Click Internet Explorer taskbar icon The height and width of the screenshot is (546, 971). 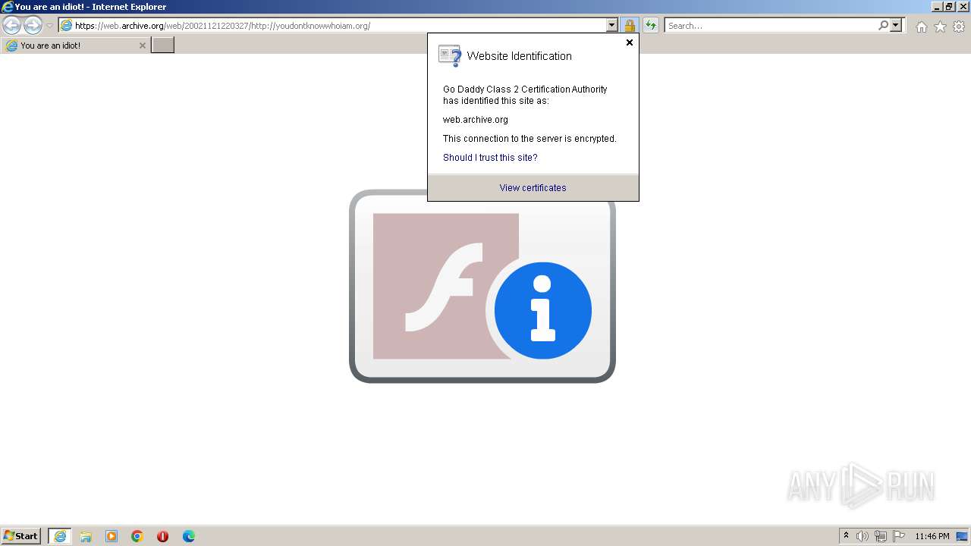pos(60,536)
